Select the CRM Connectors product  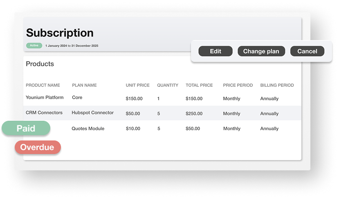click(44, 113)
